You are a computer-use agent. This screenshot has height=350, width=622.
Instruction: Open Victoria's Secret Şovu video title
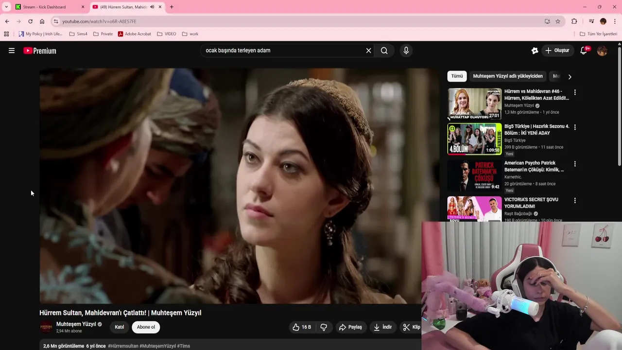pyautogui.click(x=531, y=203)
